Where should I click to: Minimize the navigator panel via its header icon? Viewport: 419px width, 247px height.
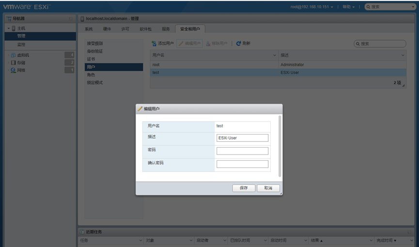tap(71, 19)
